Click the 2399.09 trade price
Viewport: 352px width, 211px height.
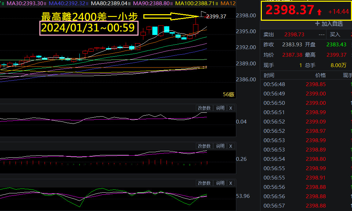tap(316, 121)
